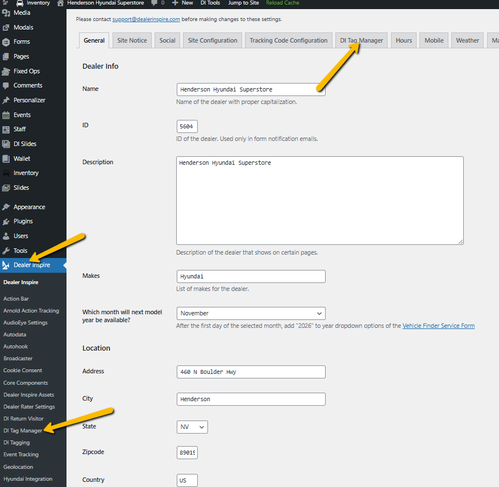Click the Makes input field
The width and height of the screenshot is (499, 487).
click(251, 276)
